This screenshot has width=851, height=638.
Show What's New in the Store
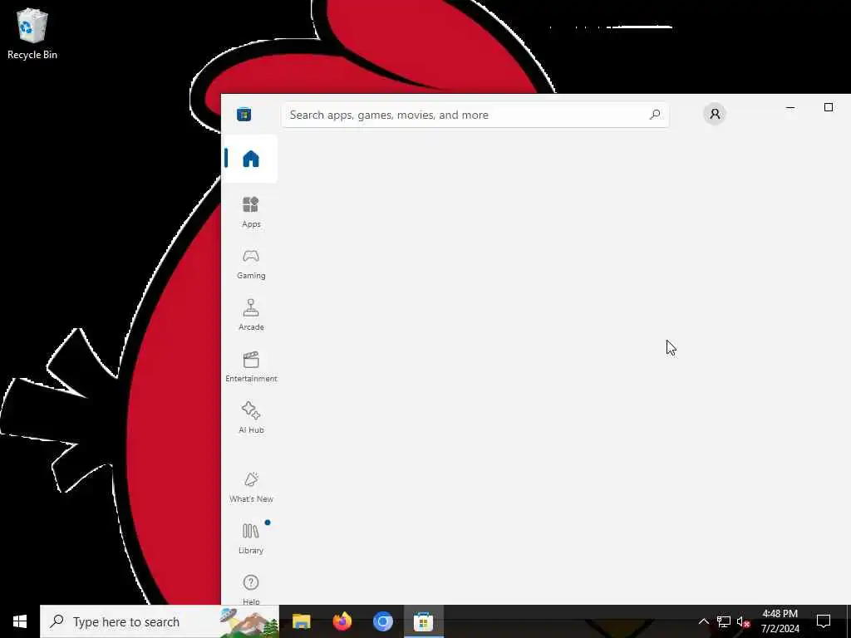click(x=251, y=487)
